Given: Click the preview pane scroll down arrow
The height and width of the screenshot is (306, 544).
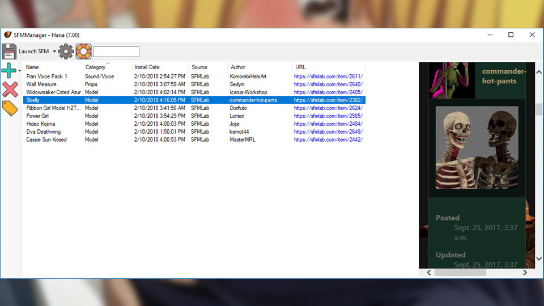Looking at the screenshot, I should pos(539,258).
